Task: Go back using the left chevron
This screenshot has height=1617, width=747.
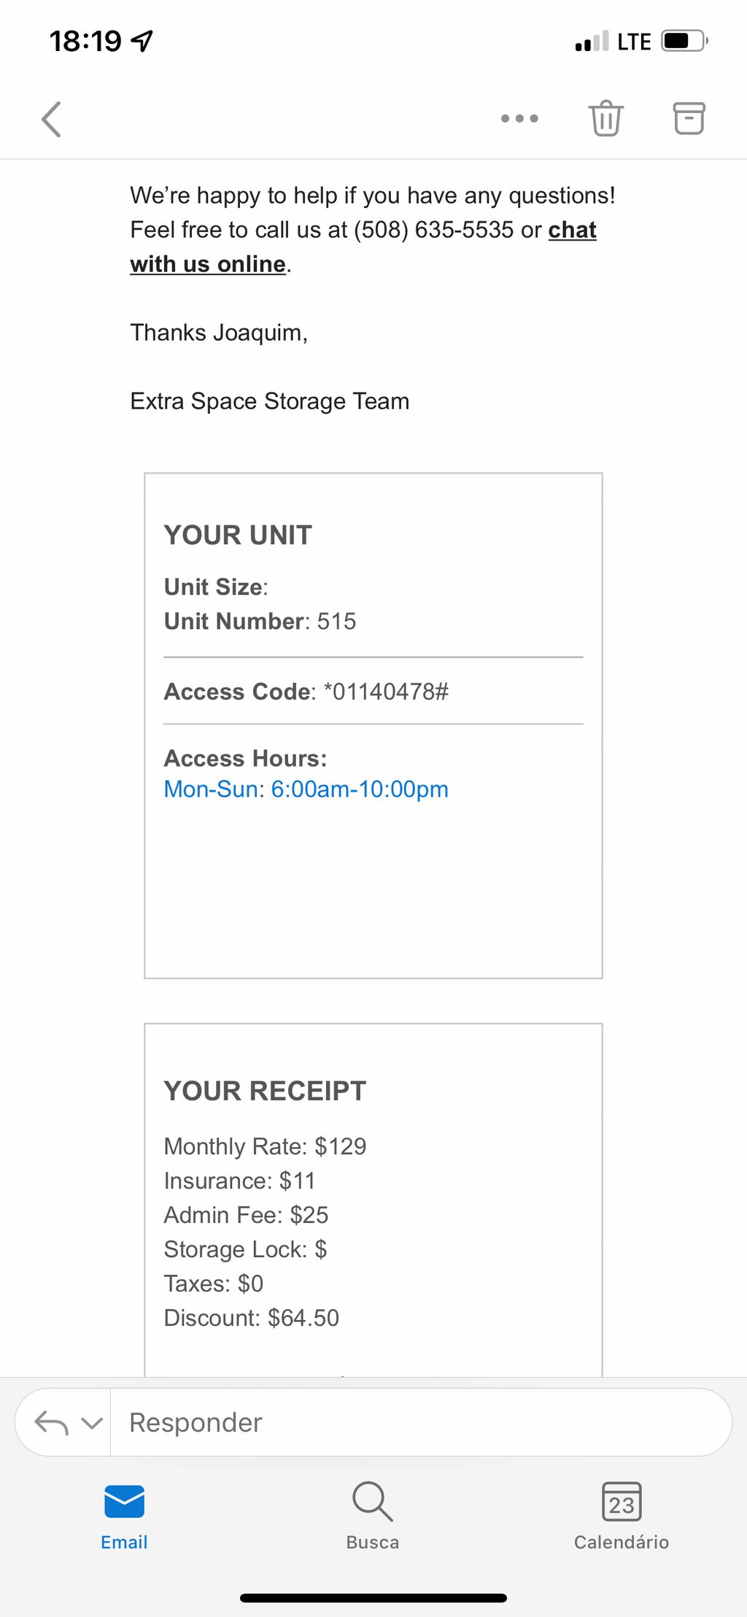Action: tap(51, 119)
